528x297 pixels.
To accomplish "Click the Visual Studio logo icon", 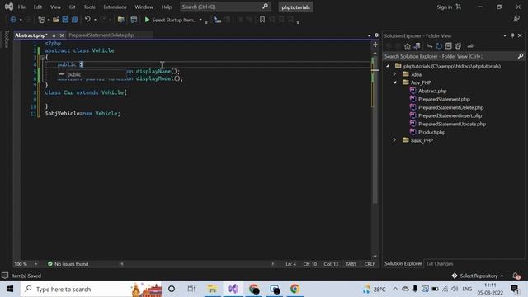I will (x=9, y=7).
